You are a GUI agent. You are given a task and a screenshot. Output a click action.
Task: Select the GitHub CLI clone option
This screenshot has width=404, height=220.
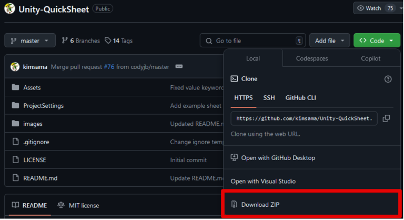click(x=300, y=98)
